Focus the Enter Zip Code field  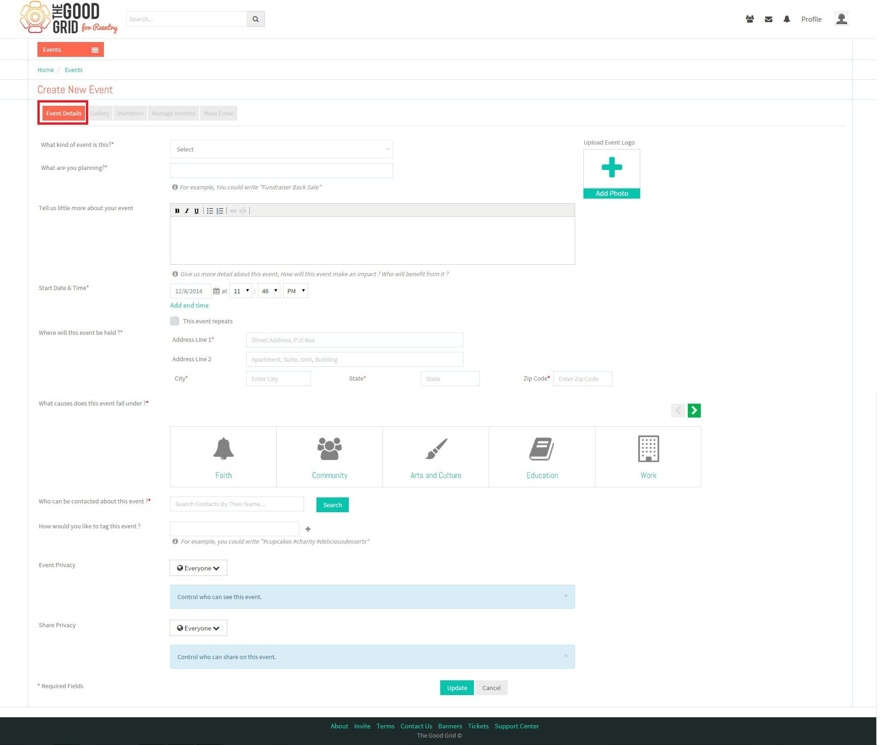[x=583, y=379]
